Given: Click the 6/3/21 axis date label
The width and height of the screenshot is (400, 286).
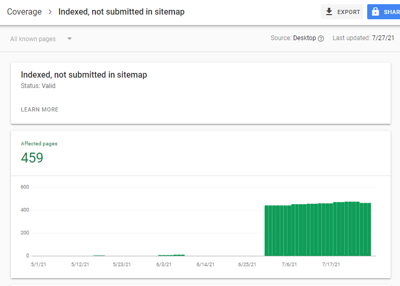Looking at the screenshot, I should coord(164,265).
